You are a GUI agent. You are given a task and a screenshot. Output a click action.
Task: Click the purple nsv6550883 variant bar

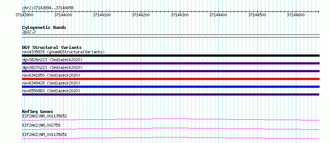pos(171,94)
